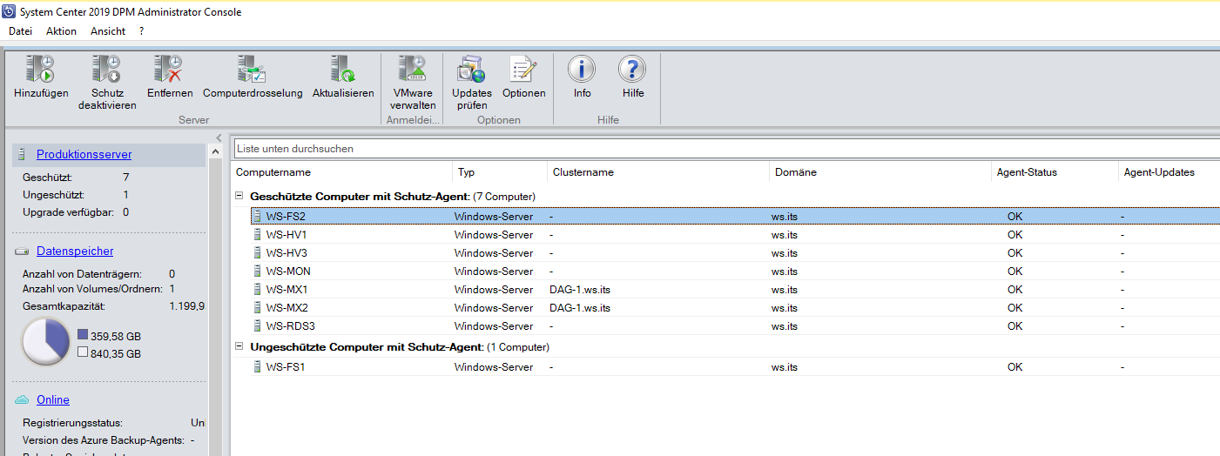1220x456 pixels.
Task: Click Schutz deaktivieren toolbar icon
Action: pos(107,69)
